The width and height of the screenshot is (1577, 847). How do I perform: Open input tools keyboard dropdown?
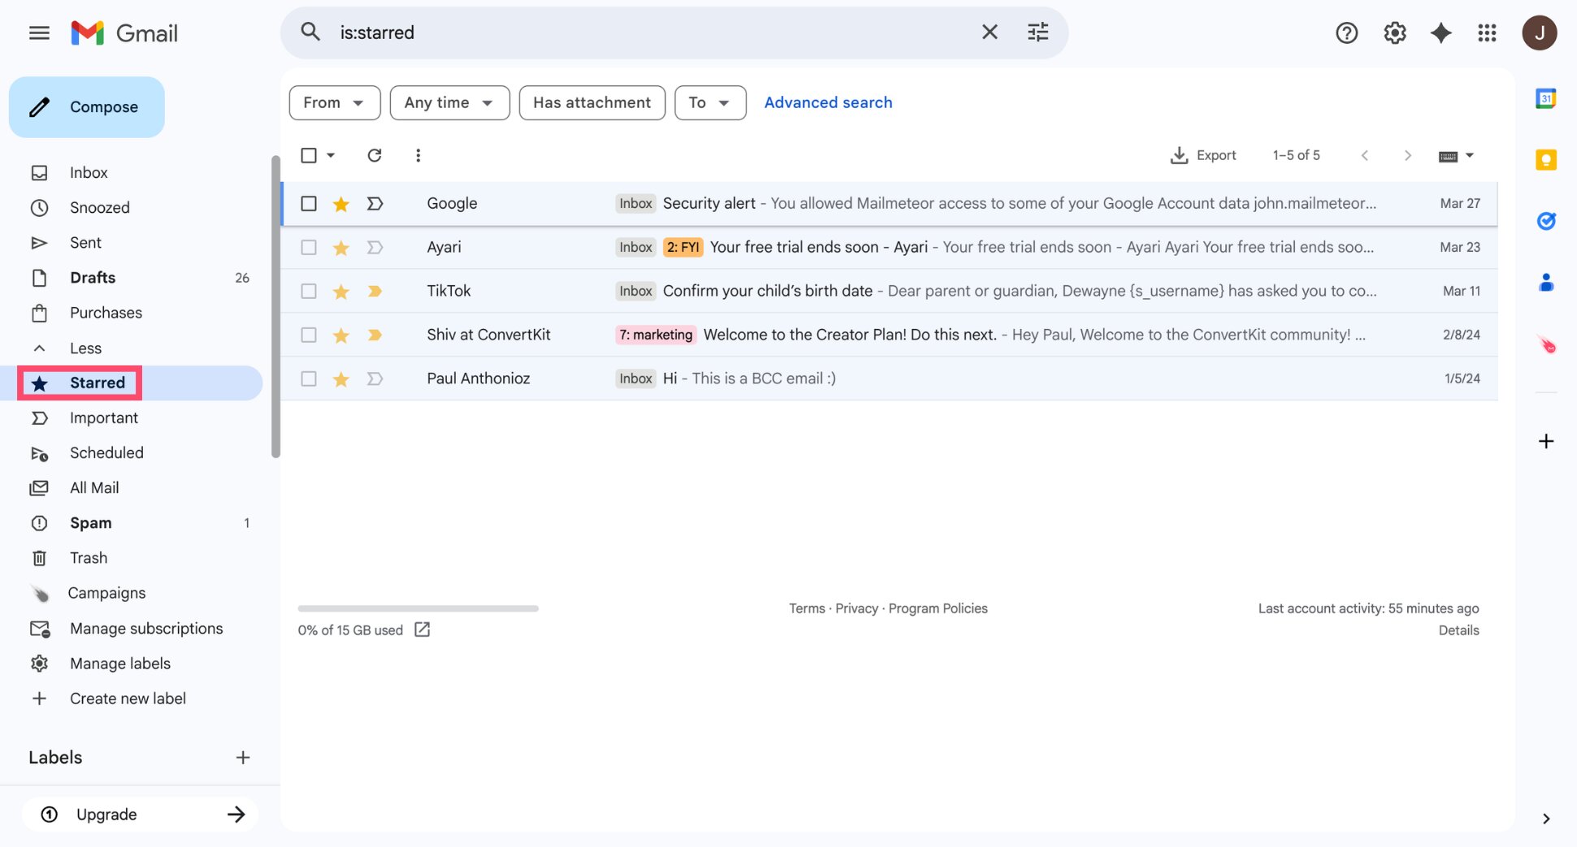[x=1455, y=156]
